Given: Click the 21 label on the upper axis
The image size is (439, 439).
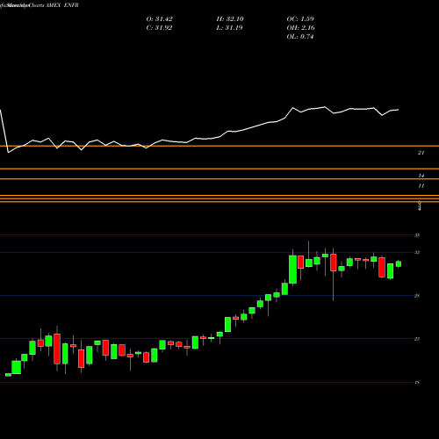Looking at the screenshot, I should tap(421, 153).
